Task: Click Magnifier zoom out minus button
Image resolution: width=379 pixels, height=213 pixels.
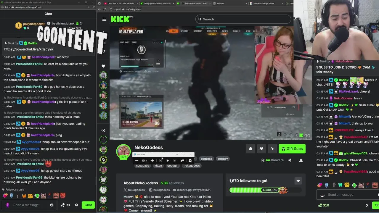Action: [x=136, y=161]
